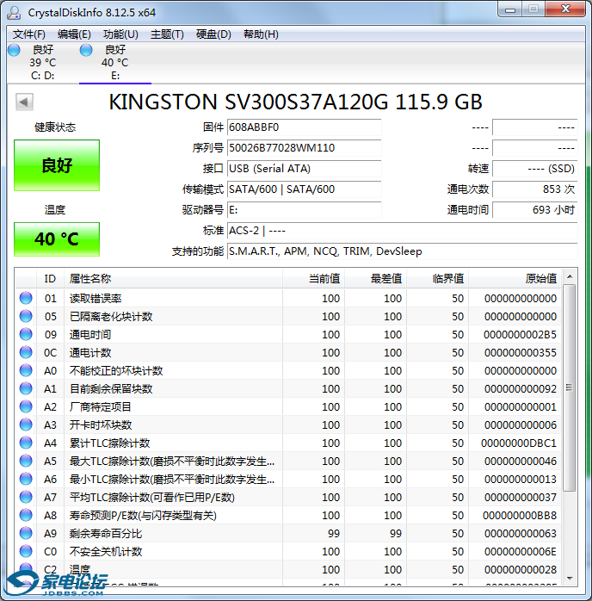Click status circle for attribute A1 row

tap(26, 388)
